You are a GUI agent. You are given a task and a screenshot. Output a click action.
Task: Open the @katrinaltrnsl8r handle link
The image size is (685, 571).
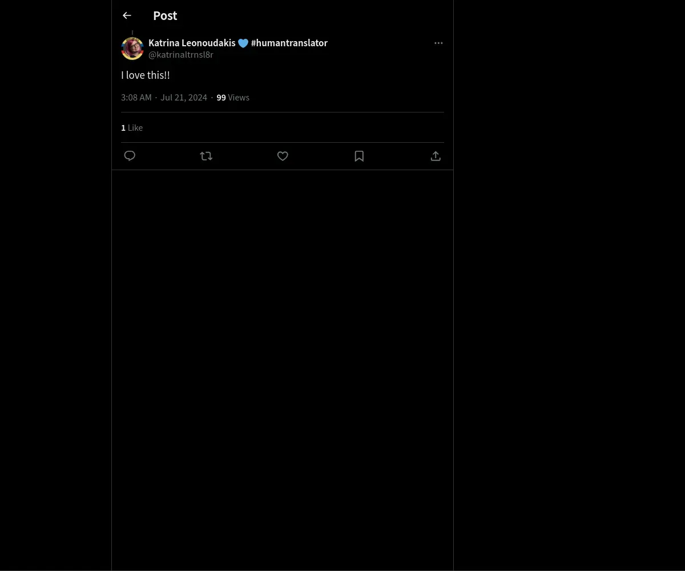pos(181,55)
